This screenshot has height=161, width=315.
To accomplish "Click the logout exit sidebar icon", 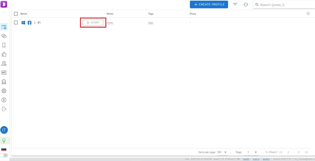I will (x=4, y=109).
